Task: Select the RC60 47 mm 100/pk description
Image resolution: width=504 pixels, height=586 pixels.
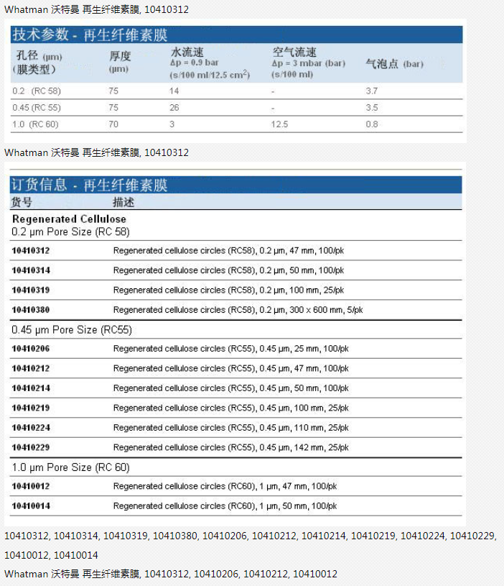Action: (x=225, y=486)
